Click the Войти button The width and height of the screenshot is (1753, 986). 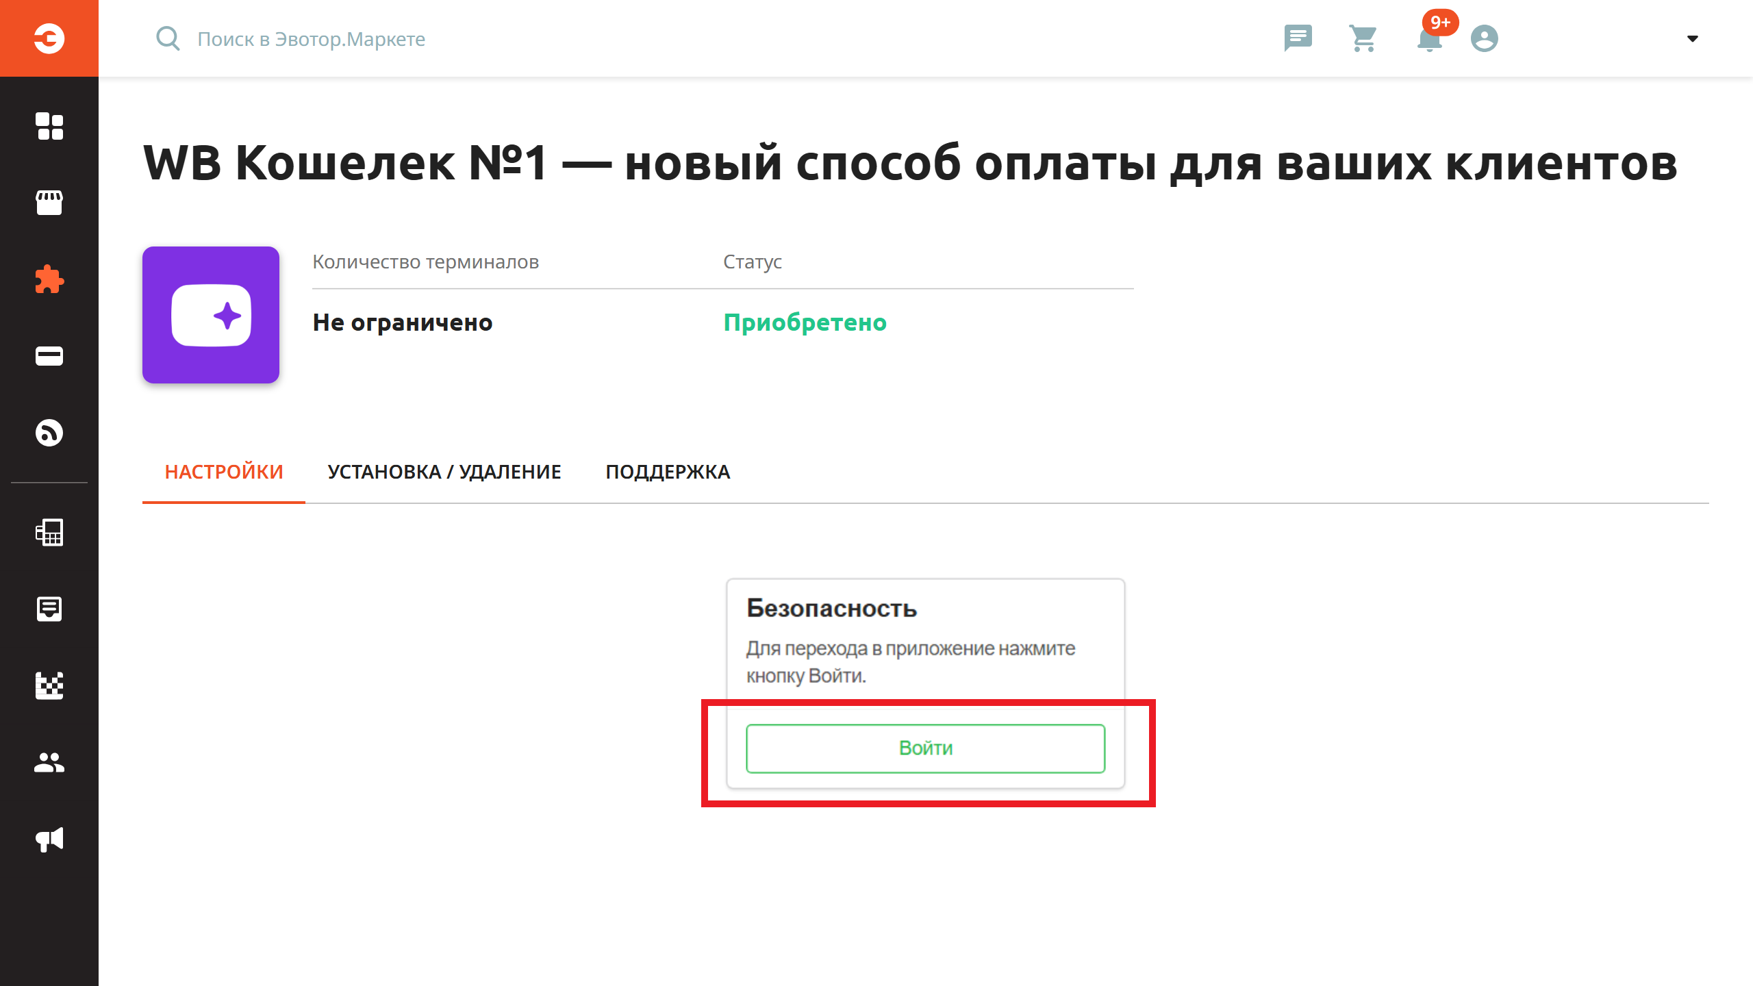pos(926,748)
